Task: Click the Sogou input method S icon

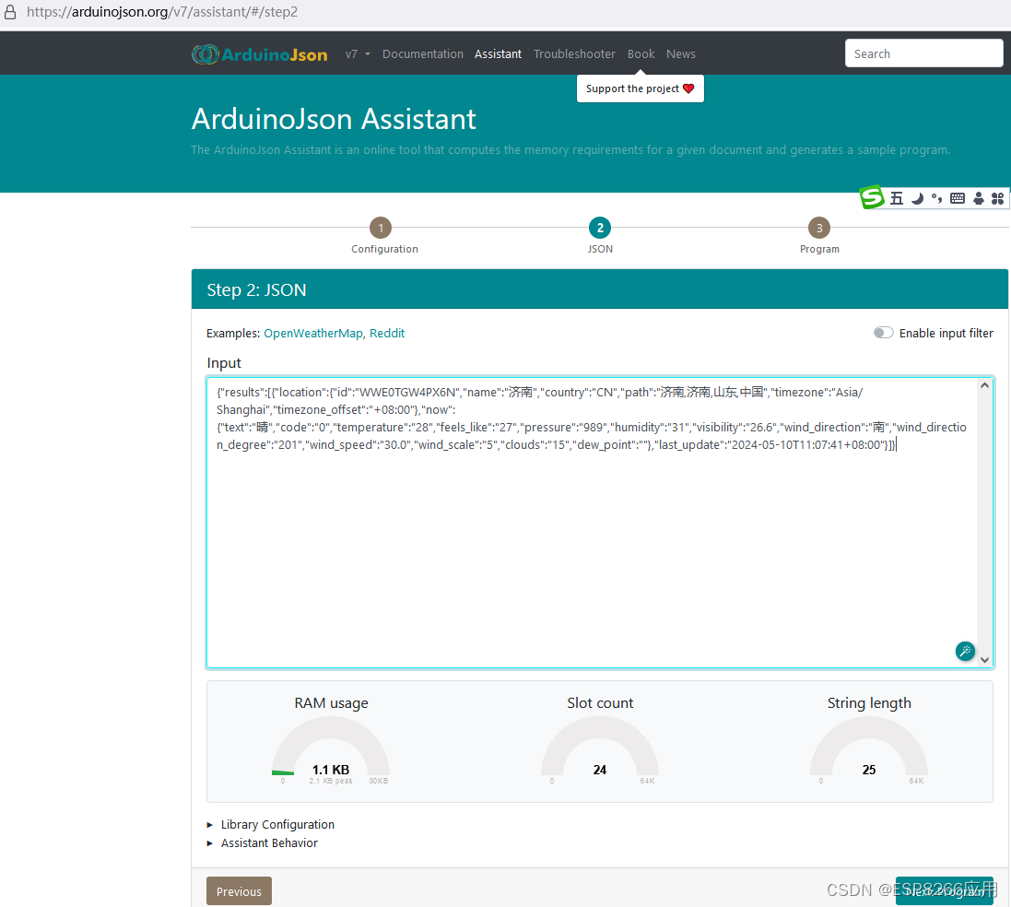Action: [872, 197]
